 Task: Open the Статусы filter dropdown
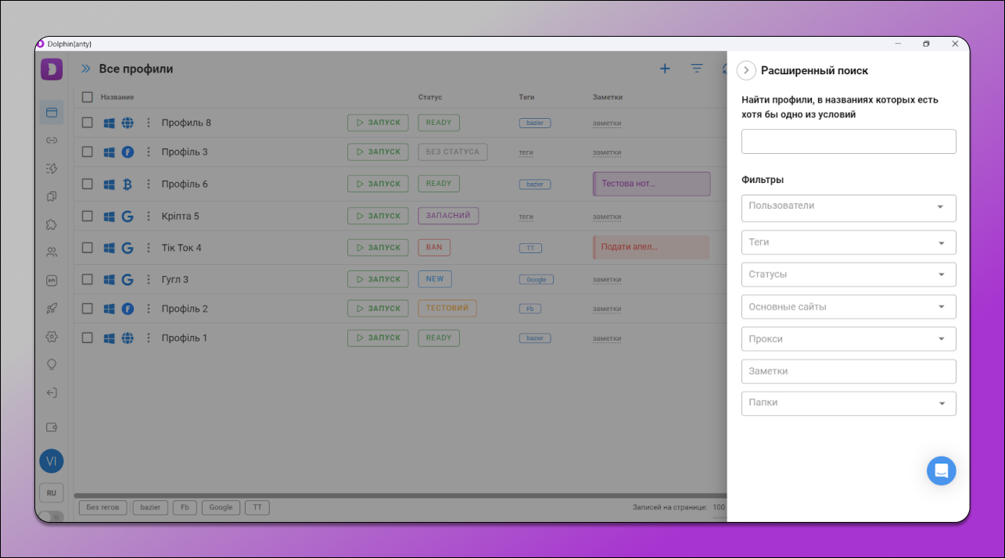[x=848, y=275]
